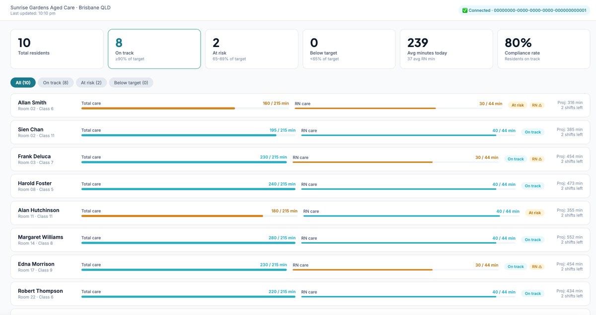Click the On track badge for Sien Chan
This screenshot has width=596, height=315.
(533, 132)
